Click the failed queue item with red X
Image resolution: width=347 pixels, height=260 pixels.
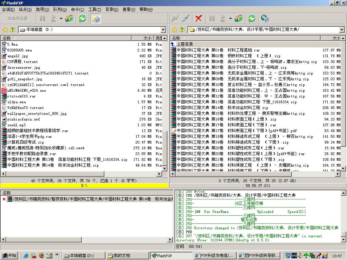87,199
